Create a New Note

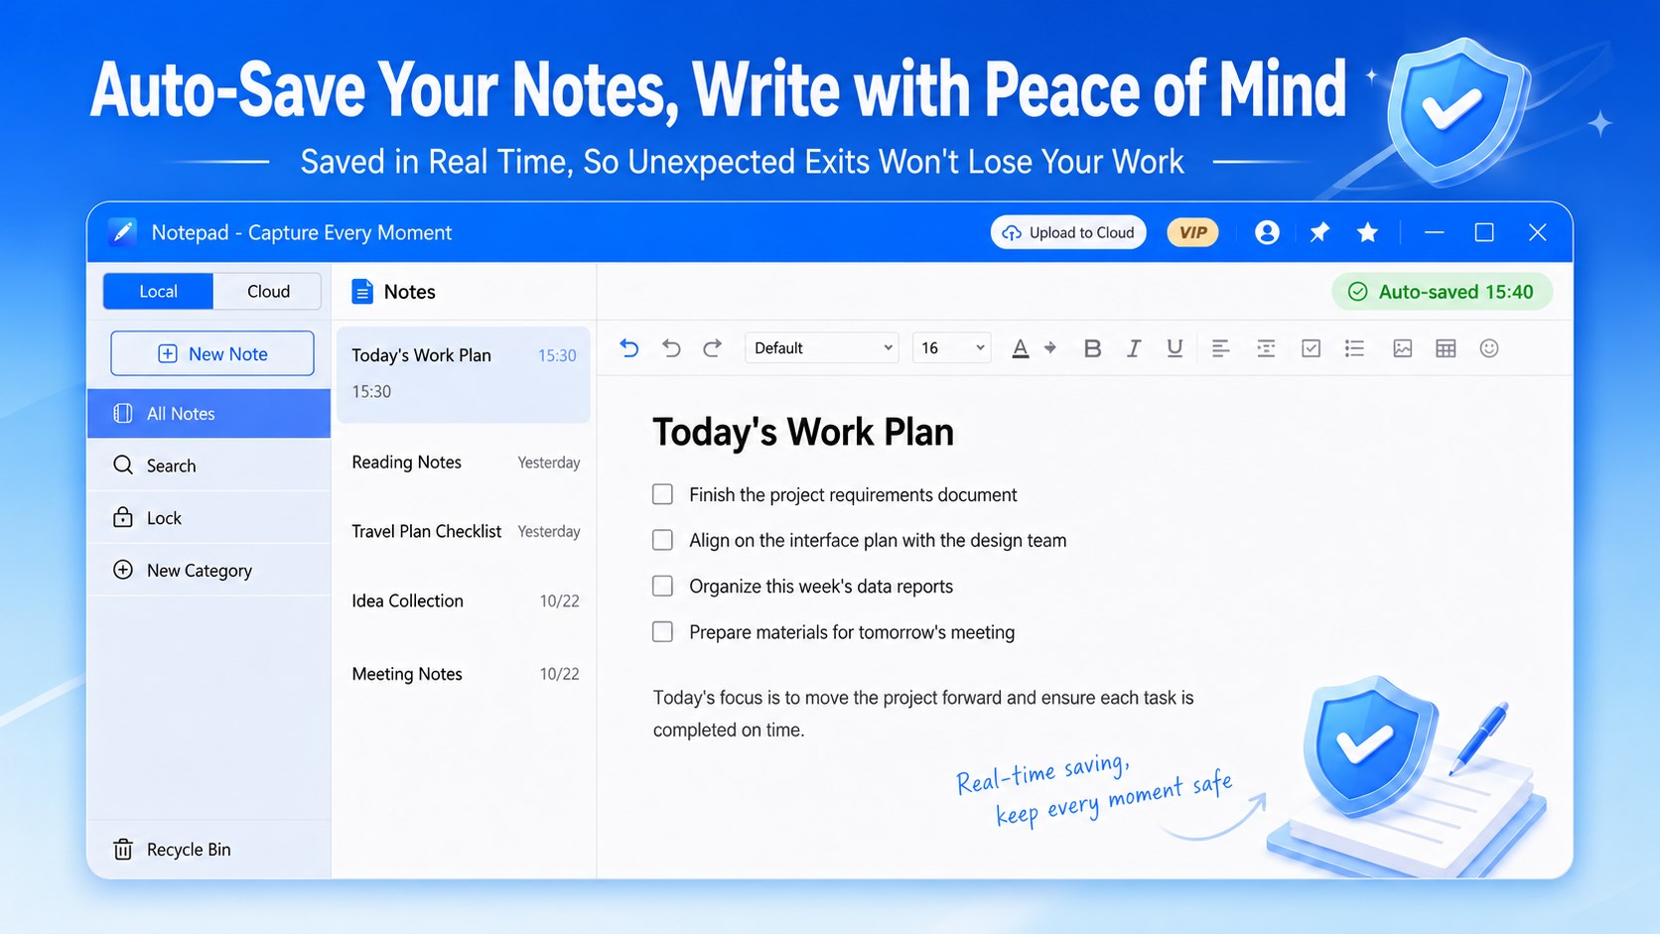(212, 353)
